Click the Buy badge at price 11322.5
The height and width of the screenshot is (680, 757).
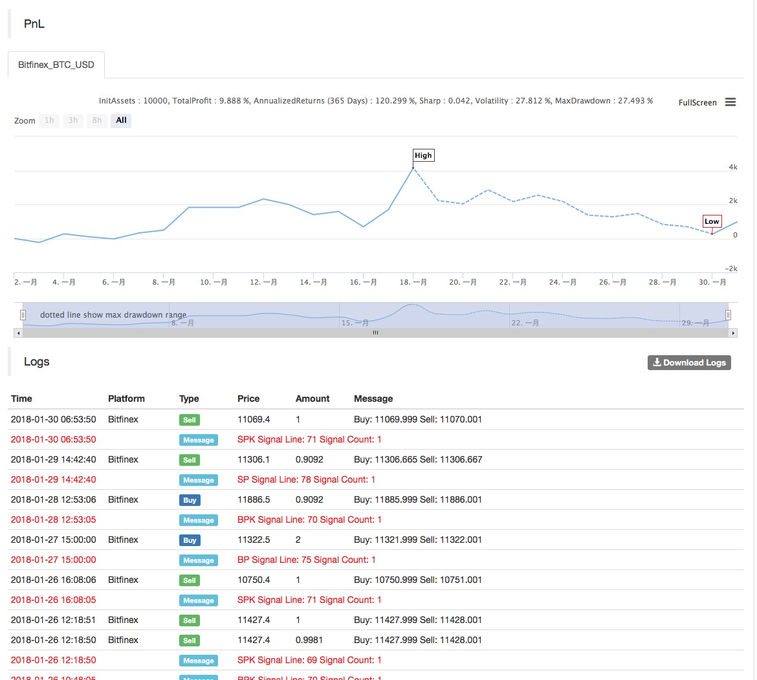tap(190, 540)
